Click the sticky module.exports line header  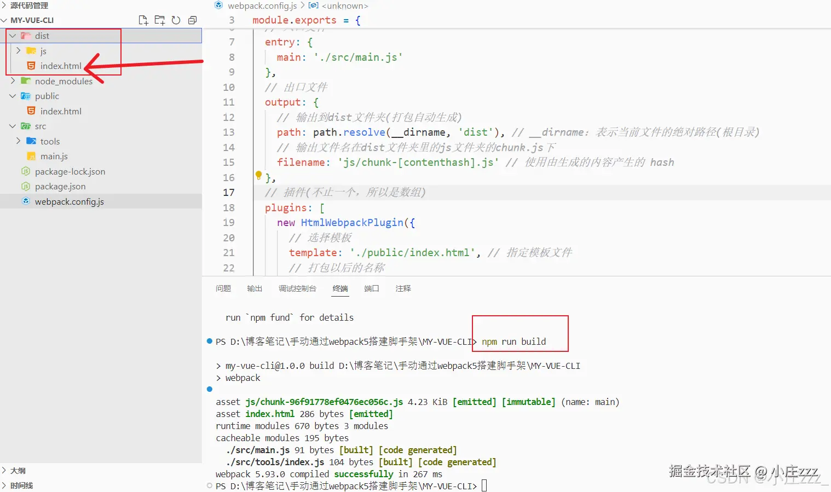306,20
